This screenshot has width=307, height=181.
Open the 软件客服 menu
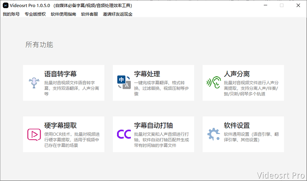pos(89,14)
